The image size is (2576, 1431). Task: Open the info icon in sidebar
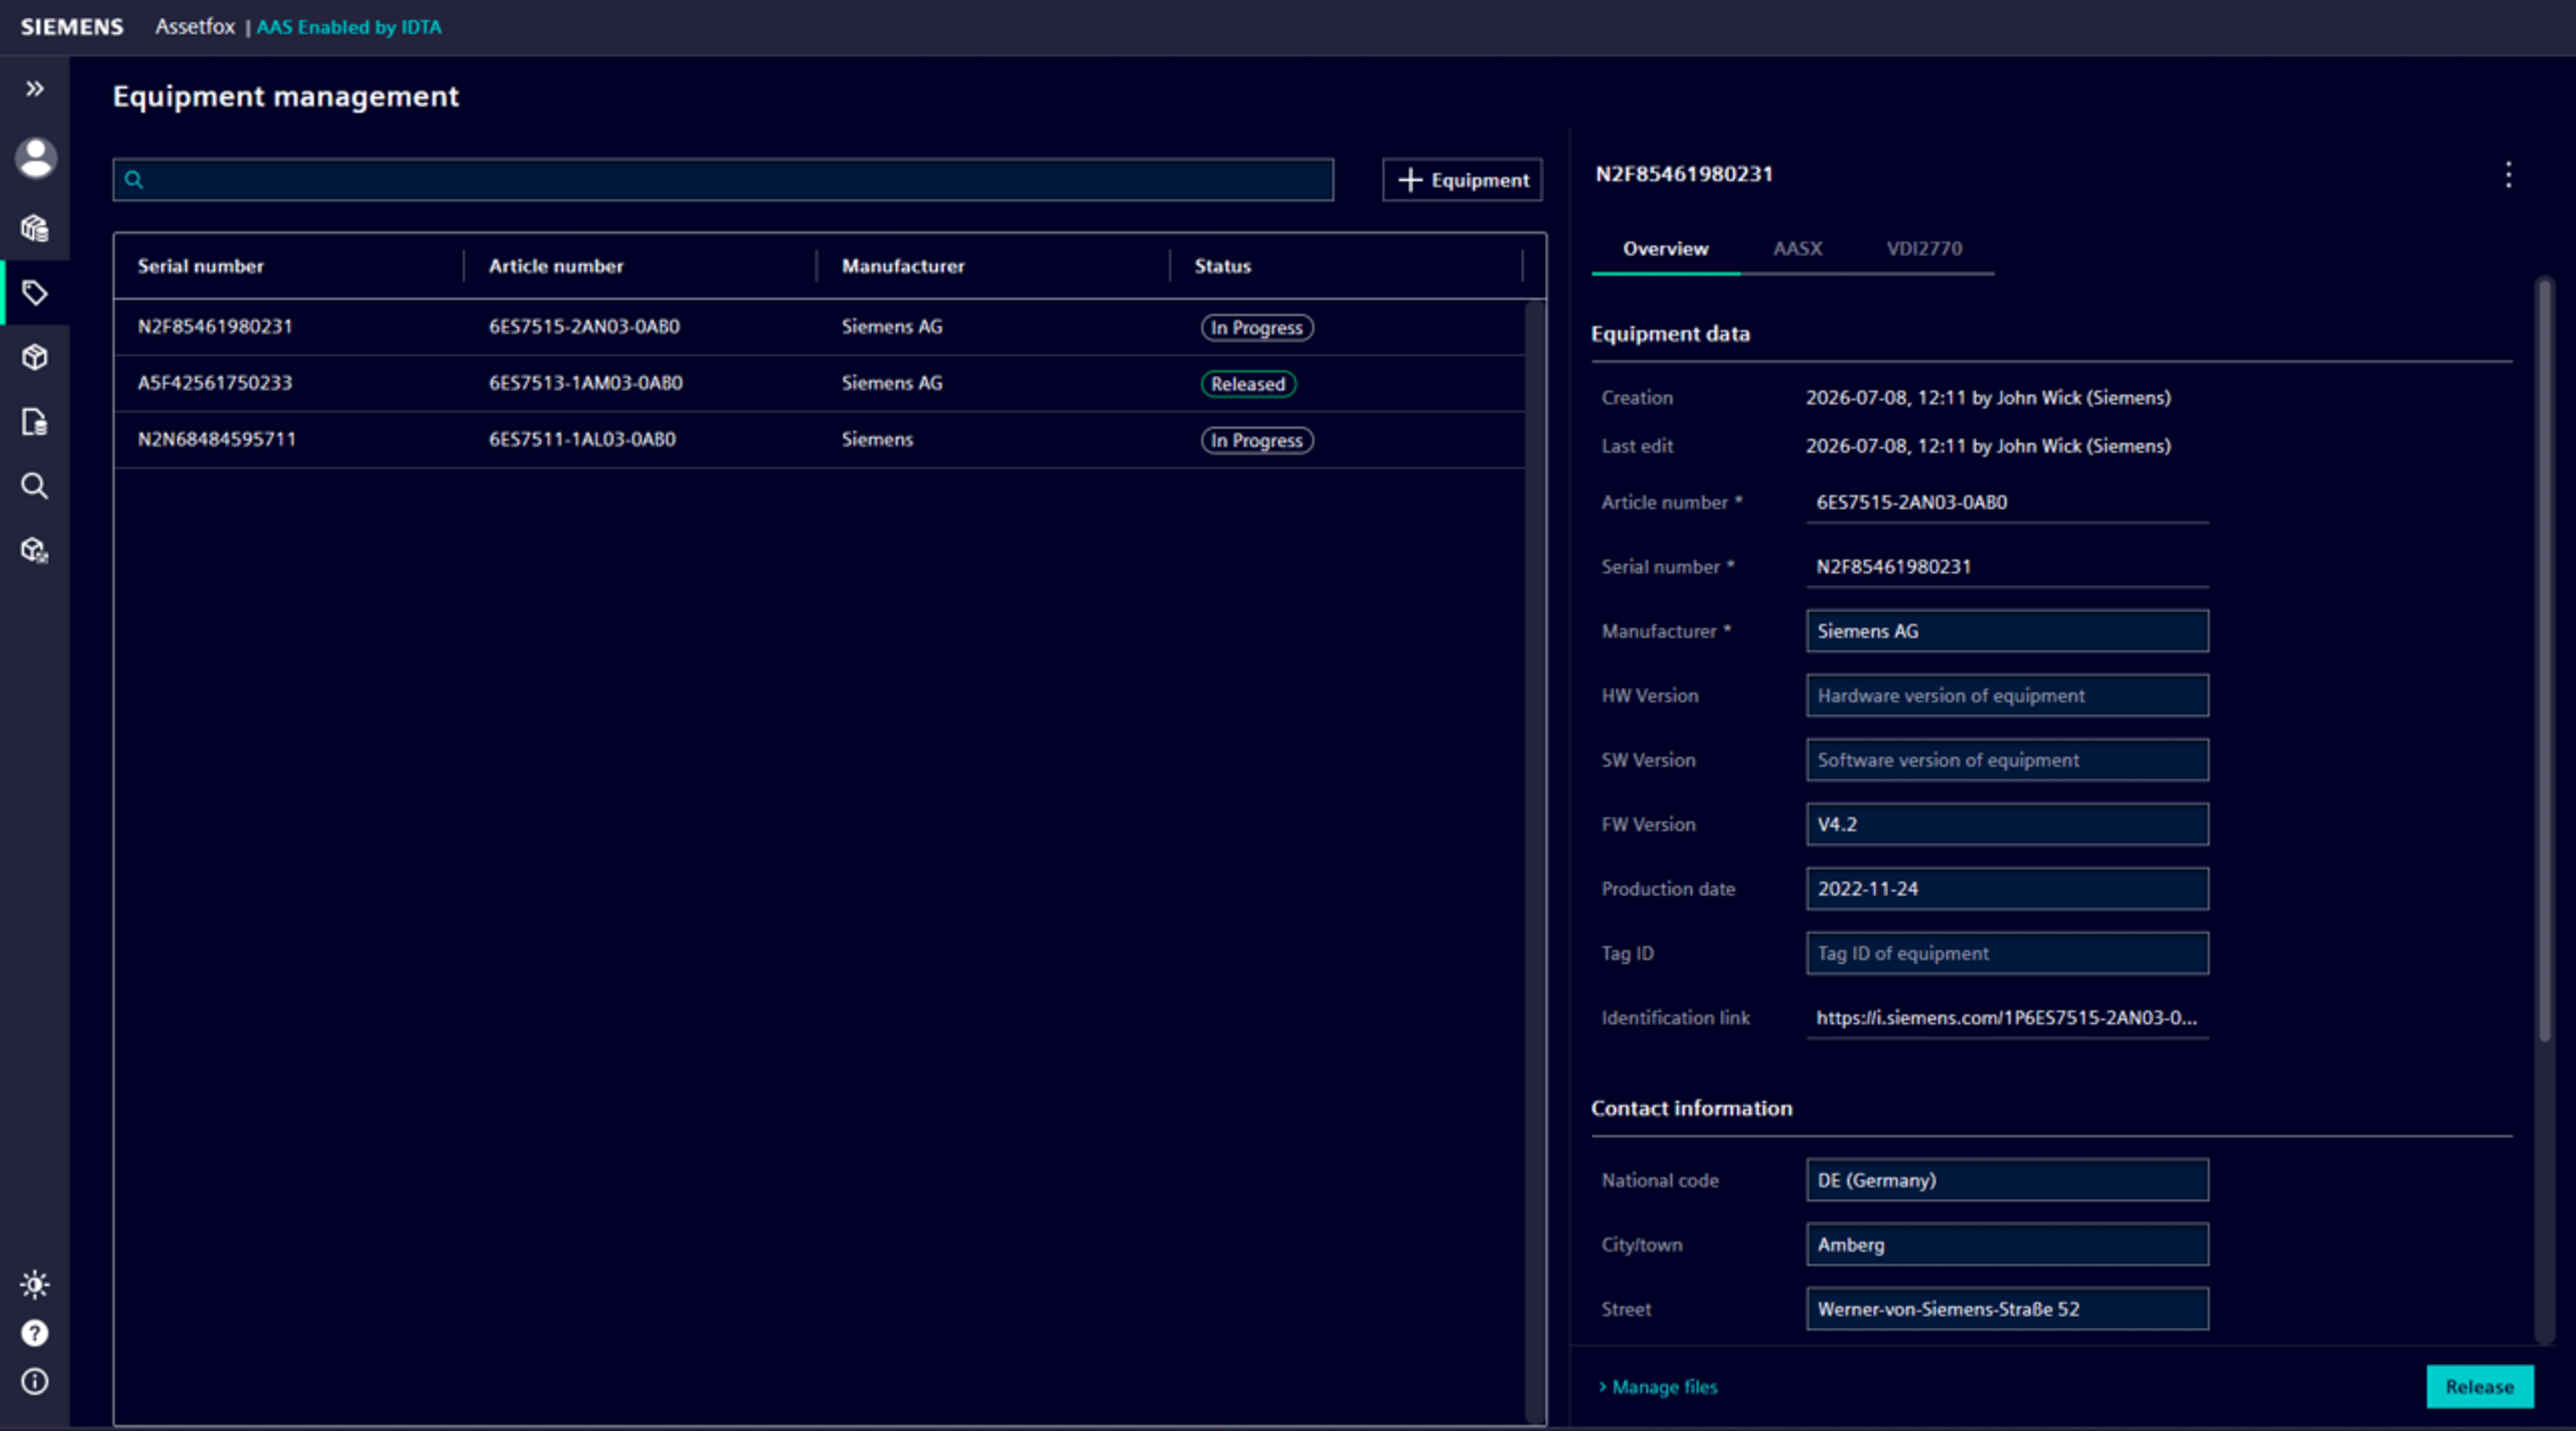[x=35, y=1381]
